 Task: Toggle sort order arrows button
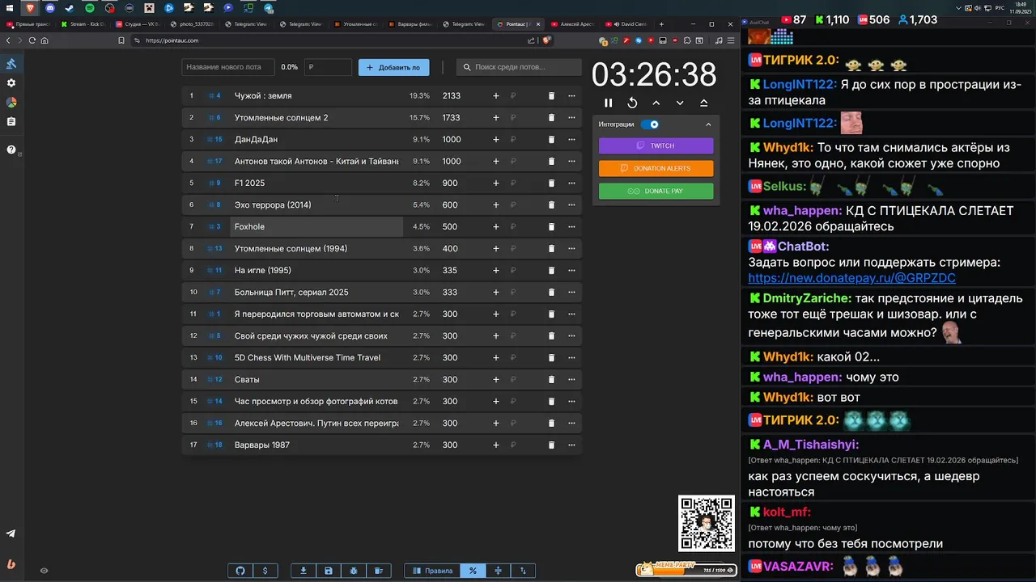pos(523,571)
